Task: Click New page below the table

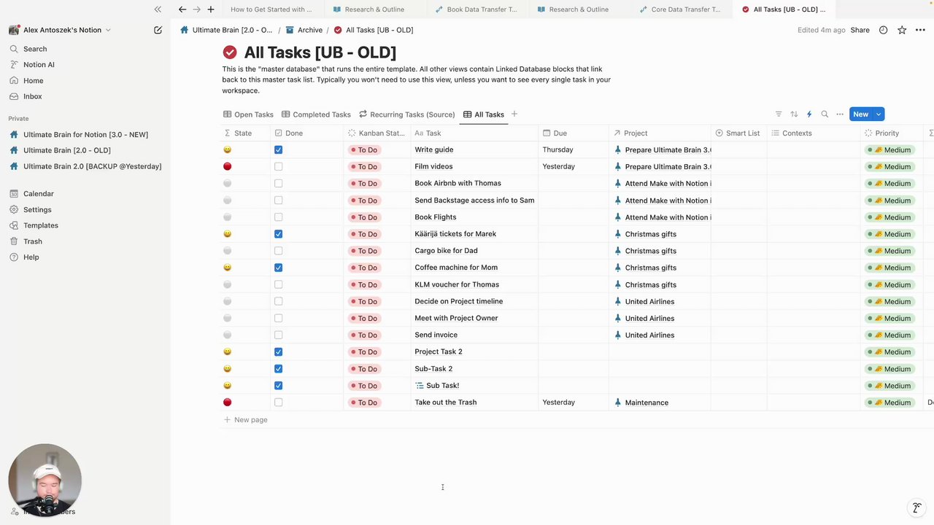Action: pyautogui.click(x=245, y=420)
